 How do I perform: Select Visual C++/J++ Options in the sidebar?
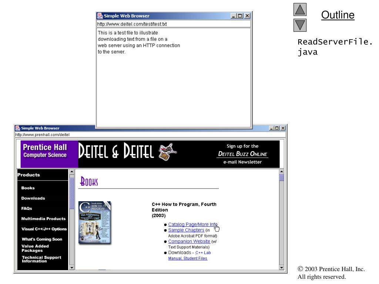coord(44,229)
